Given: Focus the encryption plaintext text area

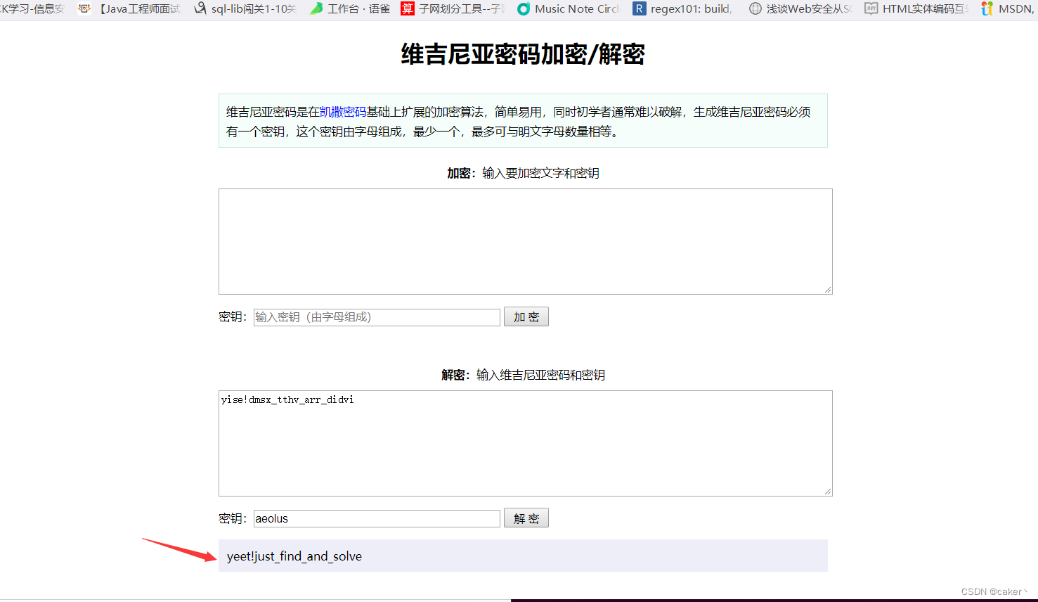Looking at the screenshot, I should coord(526,241).
